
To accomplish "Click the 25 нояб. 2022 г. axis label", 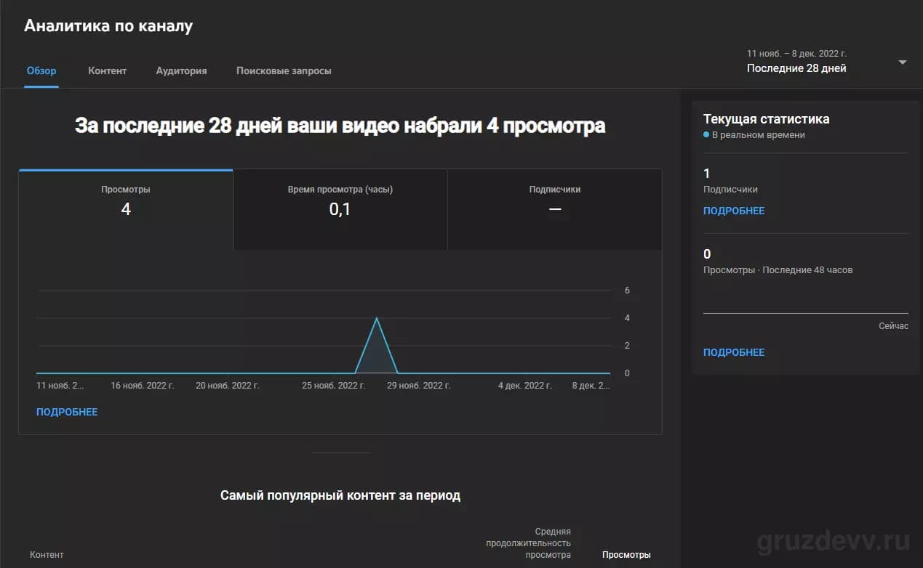I will (334, 386).
